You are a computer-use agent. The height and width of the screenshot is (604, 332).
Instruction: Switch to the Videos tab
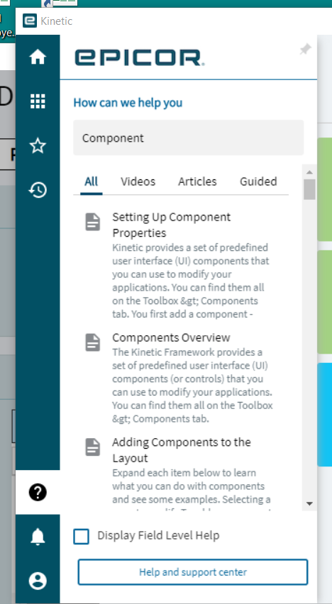(x=138, y=181)
